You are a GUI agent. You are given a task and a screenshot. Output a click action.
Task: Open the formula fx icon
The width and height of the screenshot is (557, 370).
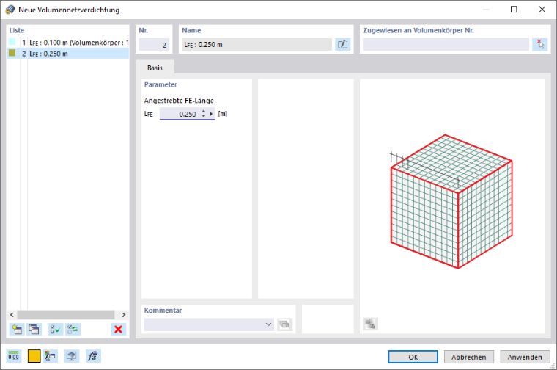click(93, 356)
